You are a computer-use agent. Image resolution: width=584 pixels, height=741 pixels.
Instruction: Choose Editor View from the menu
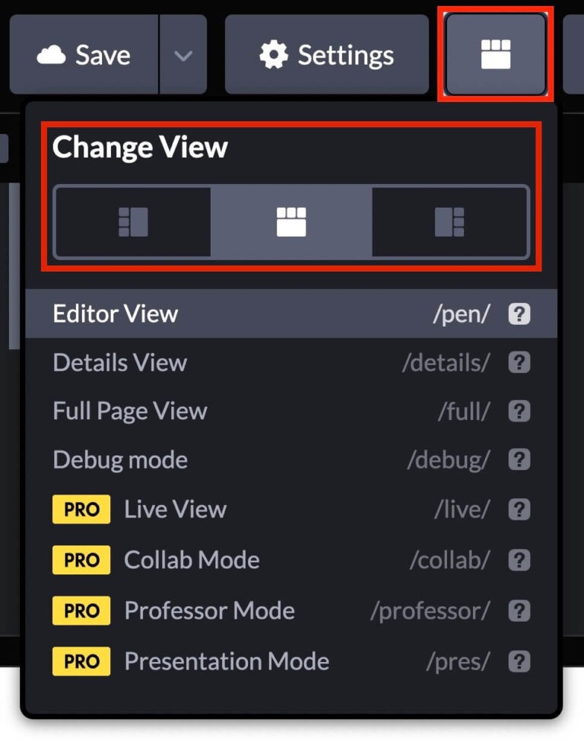click(291, 313)
